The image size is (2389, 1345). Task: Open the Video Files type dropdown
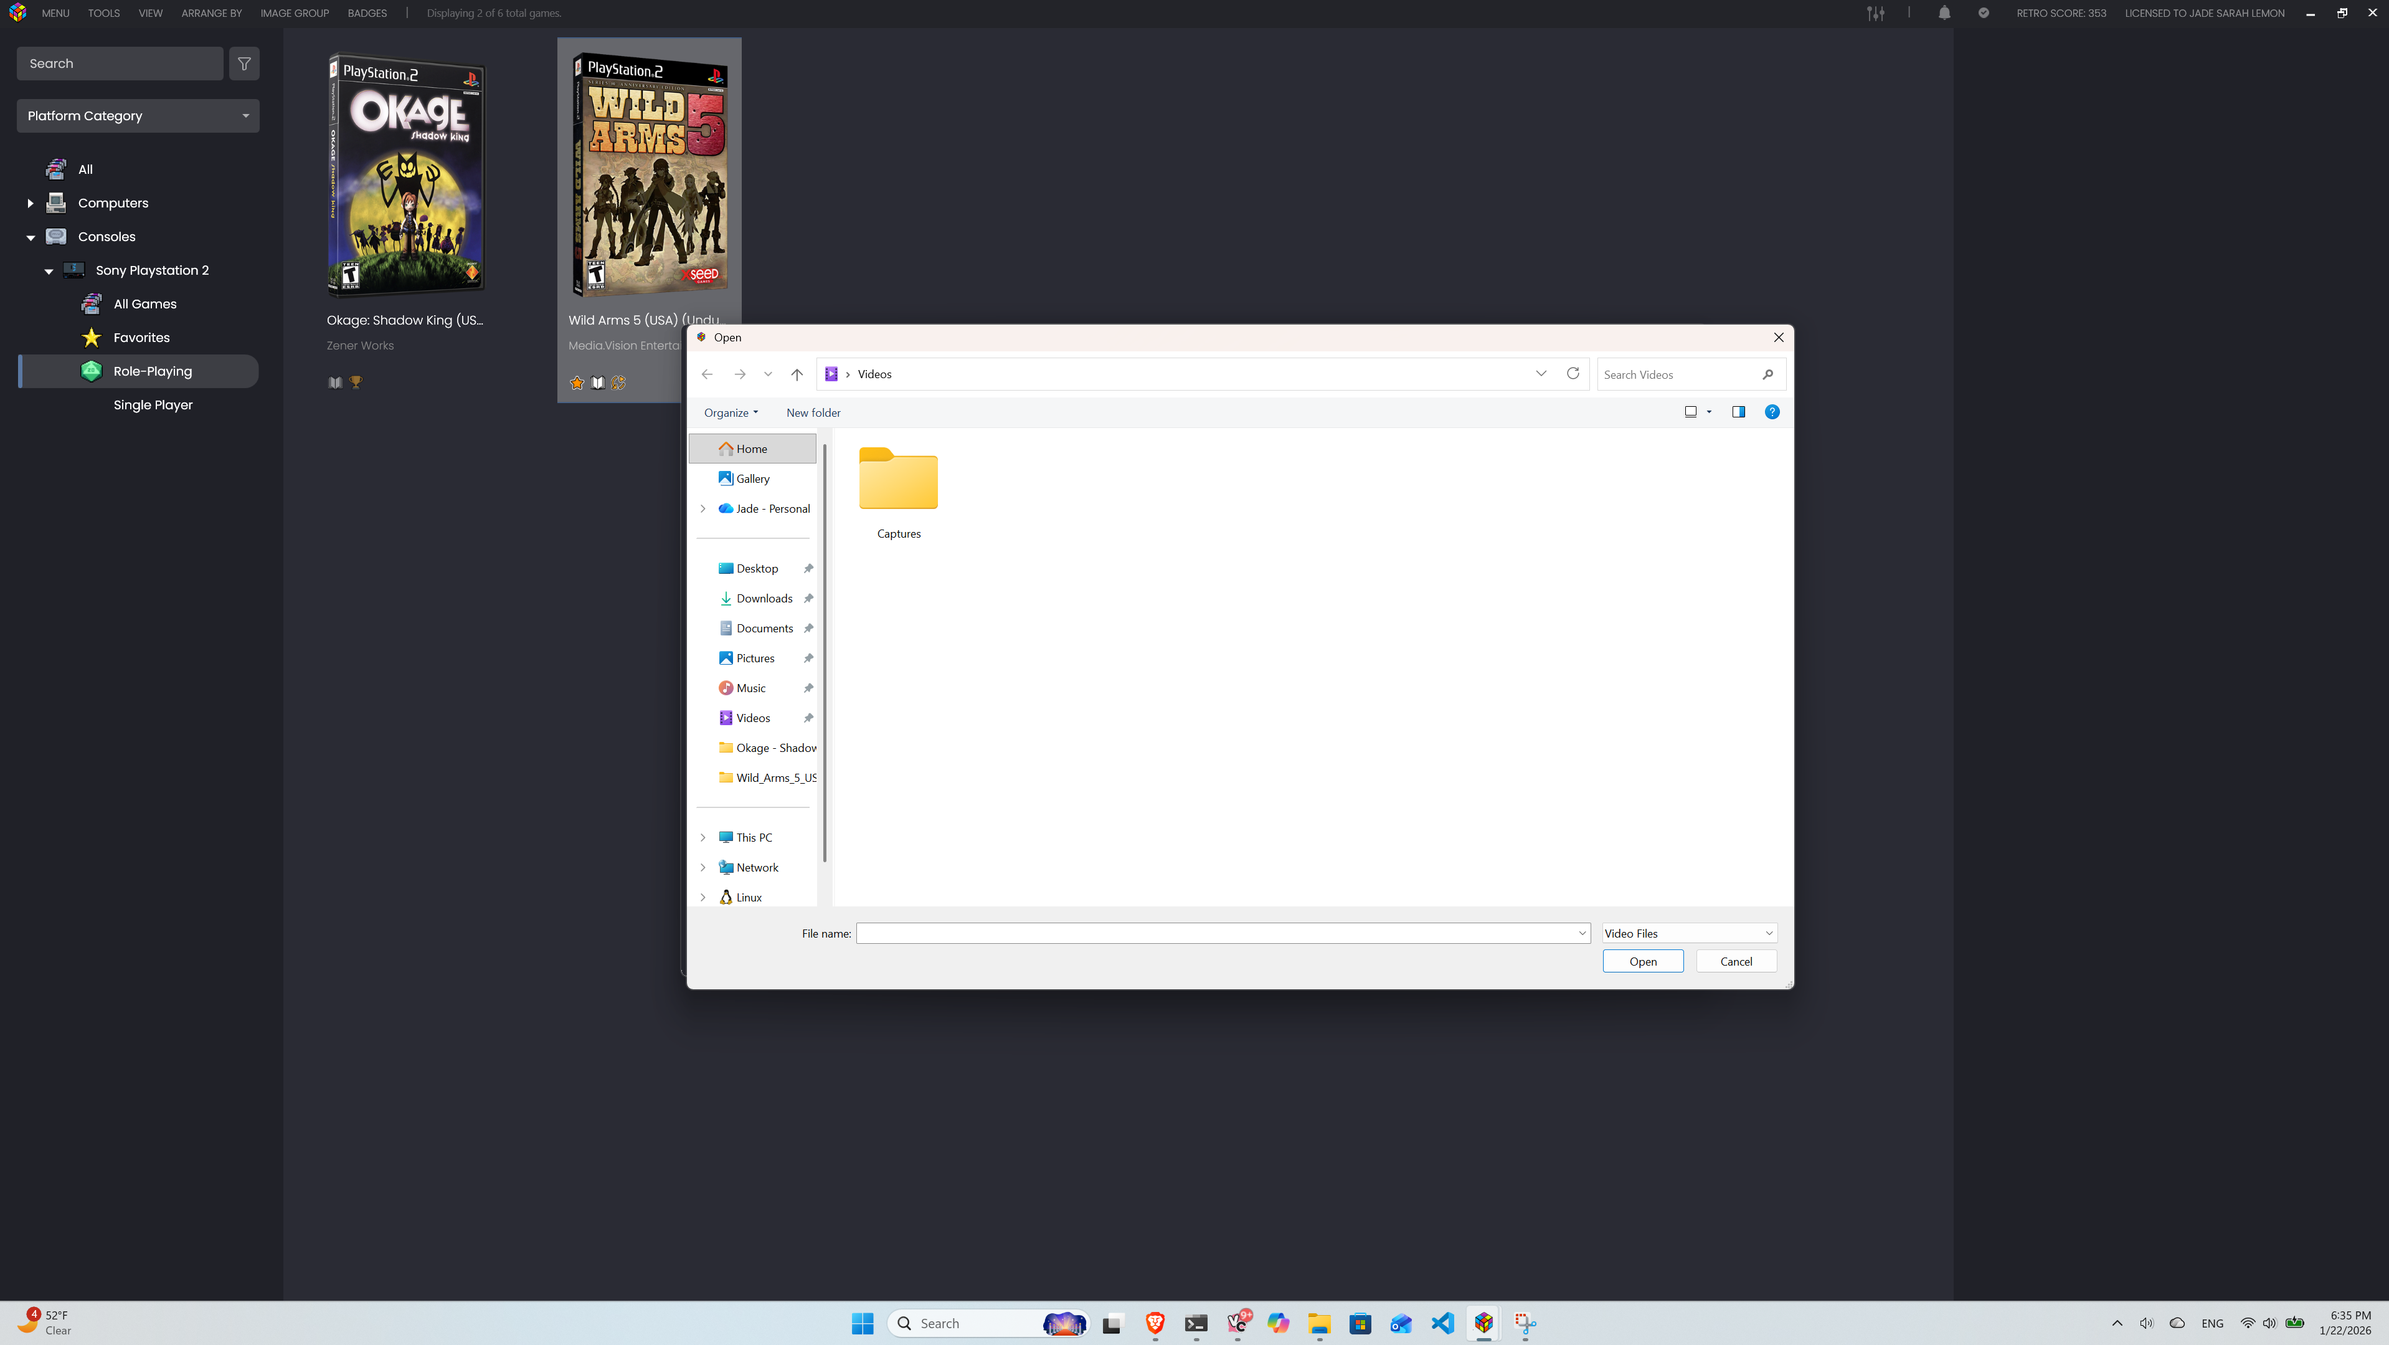[x=1688, y=933]
